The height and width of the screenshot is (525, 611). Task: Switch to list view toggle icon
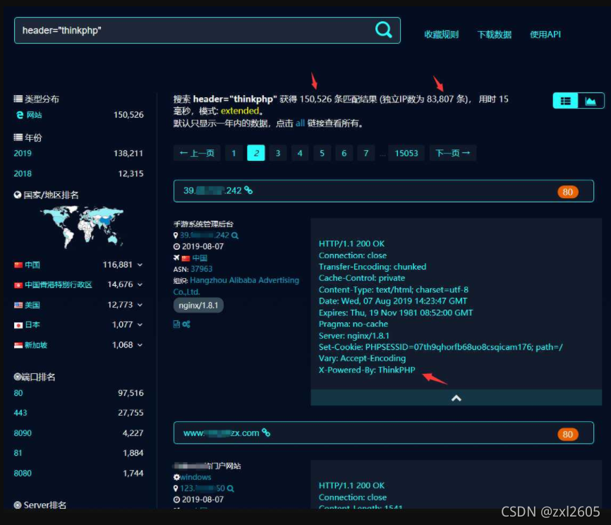click(565, 101)
